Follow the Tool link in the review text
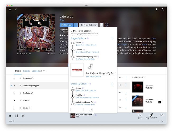This screenshot has width=173, height=132. [x=153, y=39]
